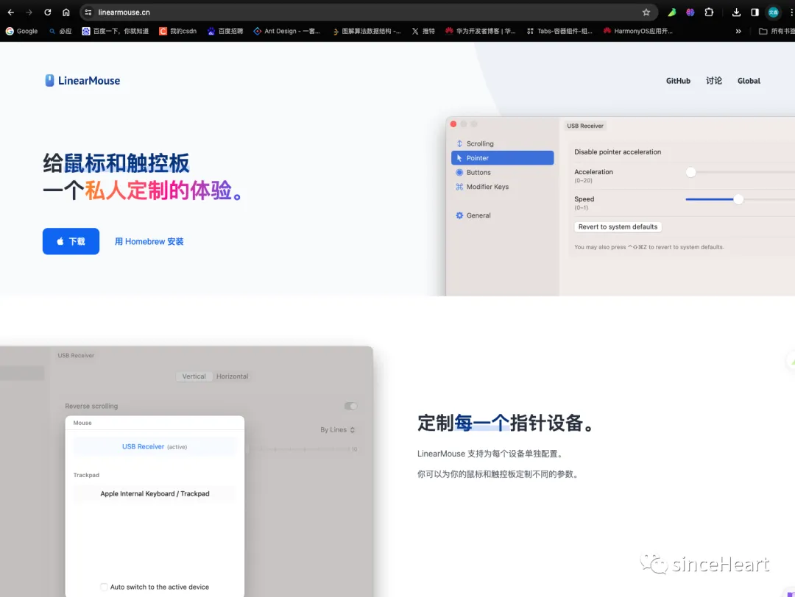
Task: Select the Pointer sidebar item
Action: 503,158
